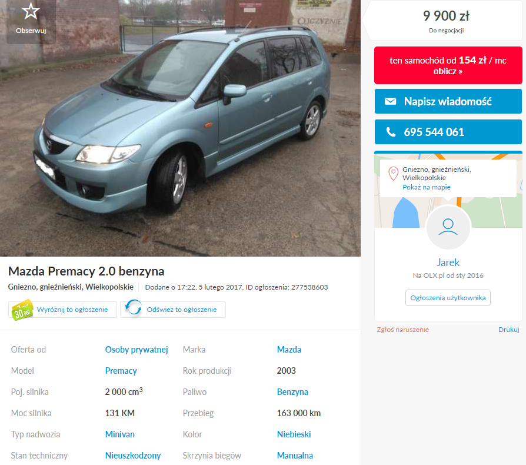Open seller profile Jarek link
The height and width of the screenshot is (465, 526).
pos(448,263)
